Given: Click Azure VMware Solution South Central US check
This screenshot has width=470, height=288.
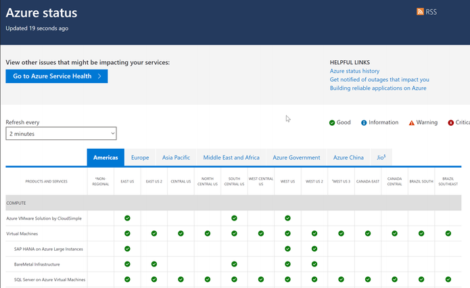Looking at the screenshot, I should coord(234,218).
